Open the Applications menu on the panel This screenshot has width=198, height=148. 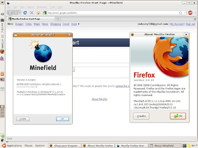click(x=14, y=146)
